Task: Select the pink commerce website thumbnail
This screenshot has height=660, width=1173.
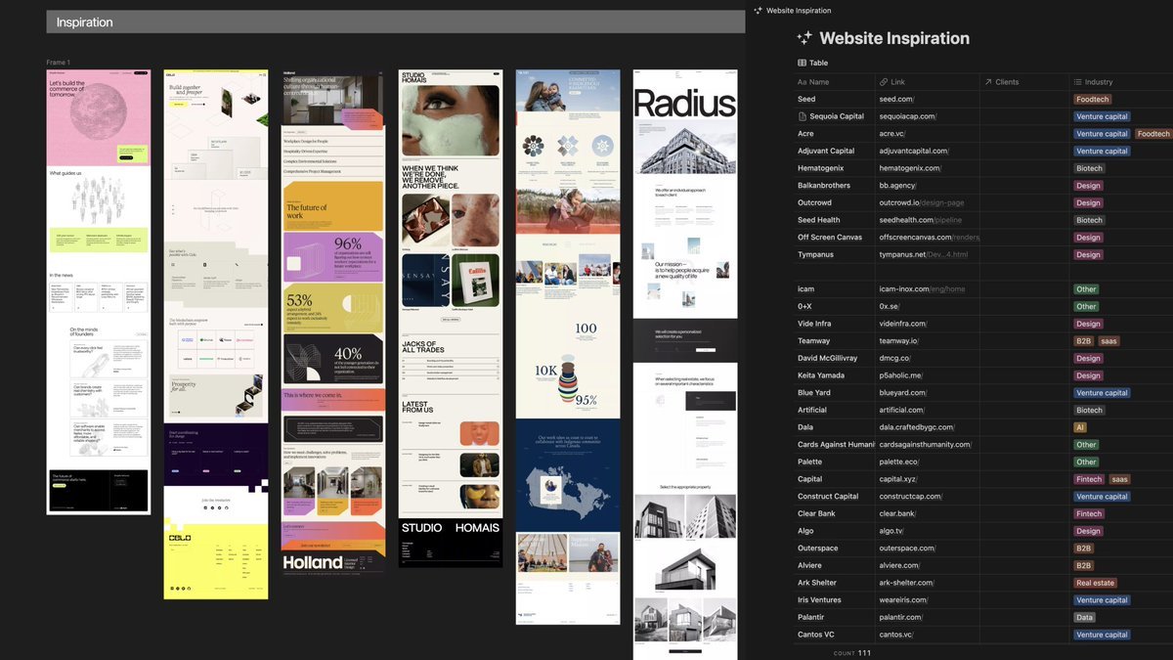Action: (99, 291)
